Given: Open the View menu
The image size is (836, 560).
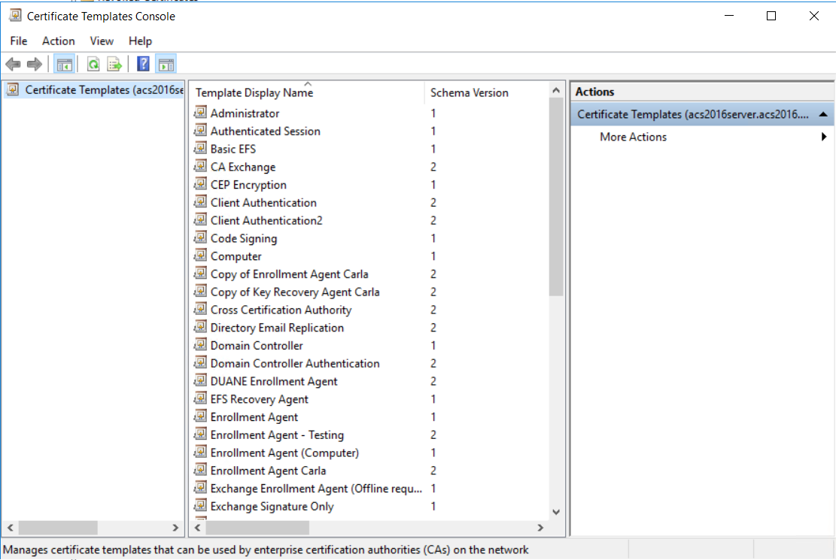Looking at the screenshot, I should click(102, 41).
